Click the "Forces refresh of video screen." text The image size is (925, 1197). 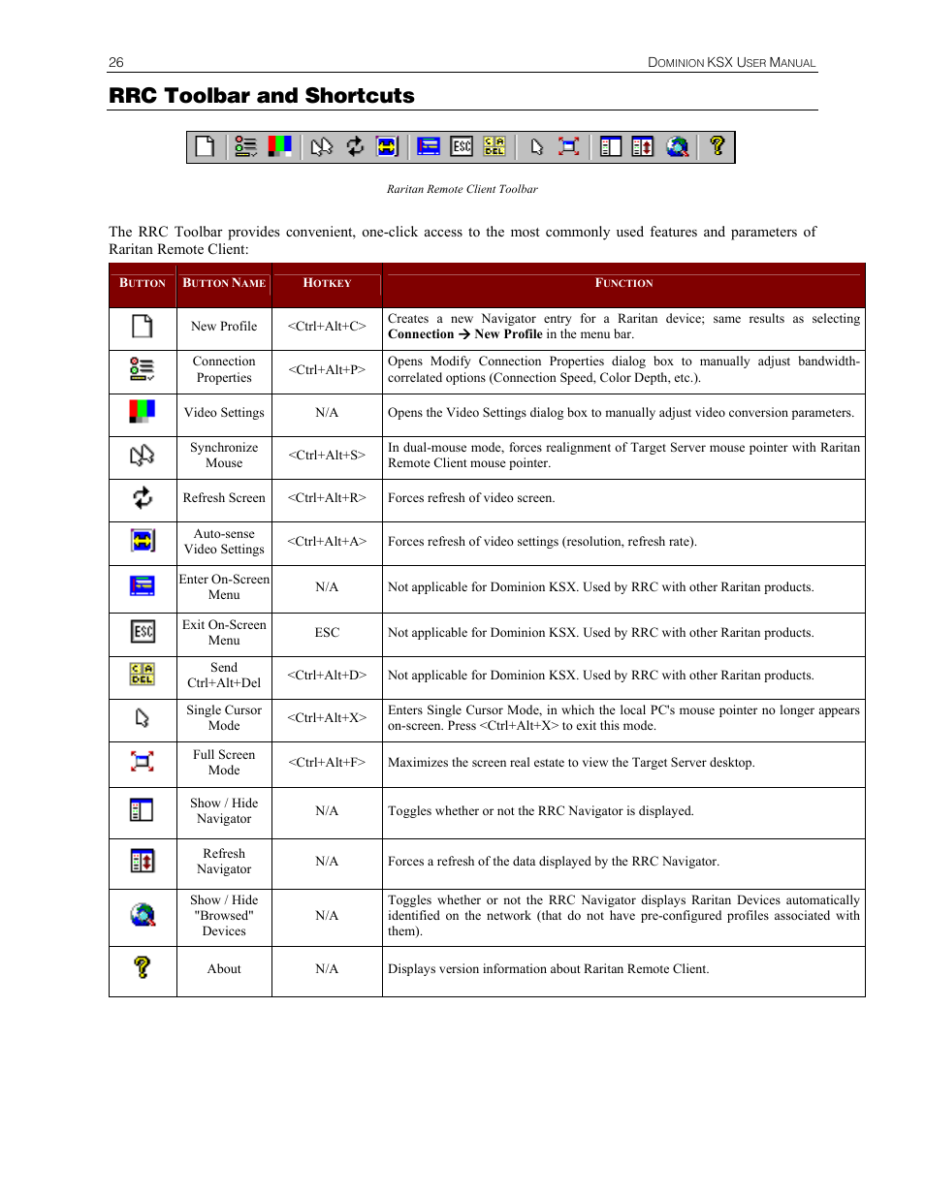(471, 498)
